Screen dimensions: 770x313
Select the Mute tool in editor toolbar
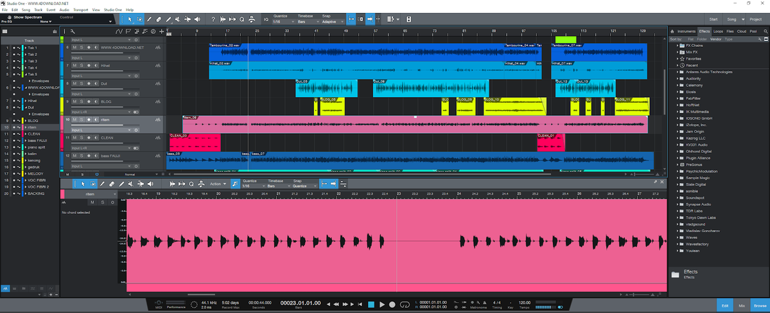pos(130,184)
